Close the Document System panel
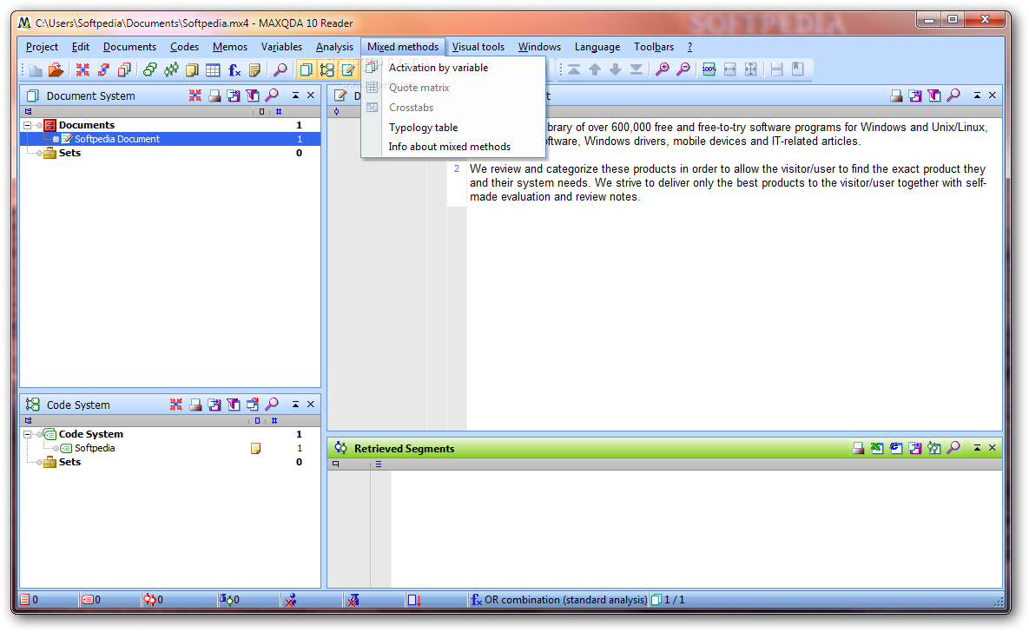This screenshot has height=632, width=1029. (x=311, y=95)
